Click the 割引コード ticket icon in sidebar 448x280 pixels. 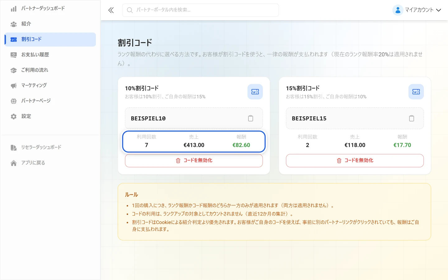pos(13,40)
